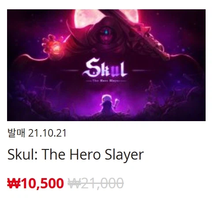
Task: Click the white Skul logo in banner
Action: (105, 67)
